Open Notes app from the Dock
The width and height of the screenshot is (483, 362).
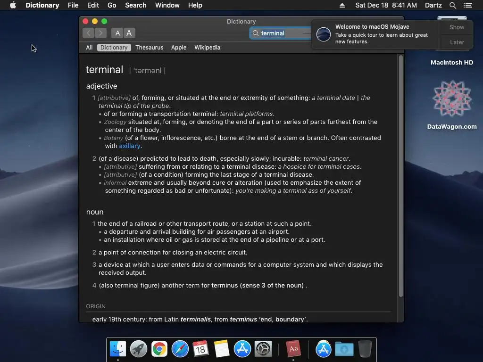click(x=222, y=349)
